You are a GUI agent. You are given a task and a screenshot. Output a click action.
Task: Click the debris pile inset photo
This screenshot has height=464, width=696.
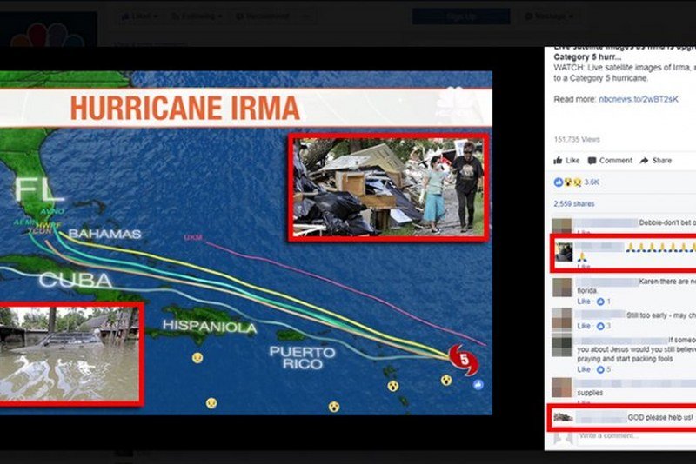click(388, 185)
